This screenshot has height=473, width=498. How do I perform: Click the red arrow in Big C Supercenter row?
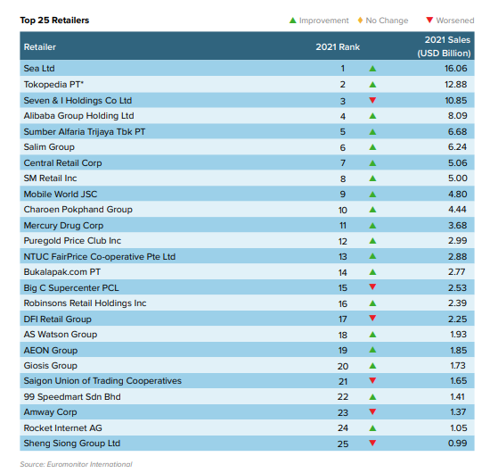coord(372,286)
